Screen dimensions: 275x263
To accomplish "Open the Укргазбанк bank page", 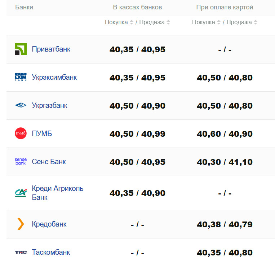I will pyautogui.click(x=49, y=105).
